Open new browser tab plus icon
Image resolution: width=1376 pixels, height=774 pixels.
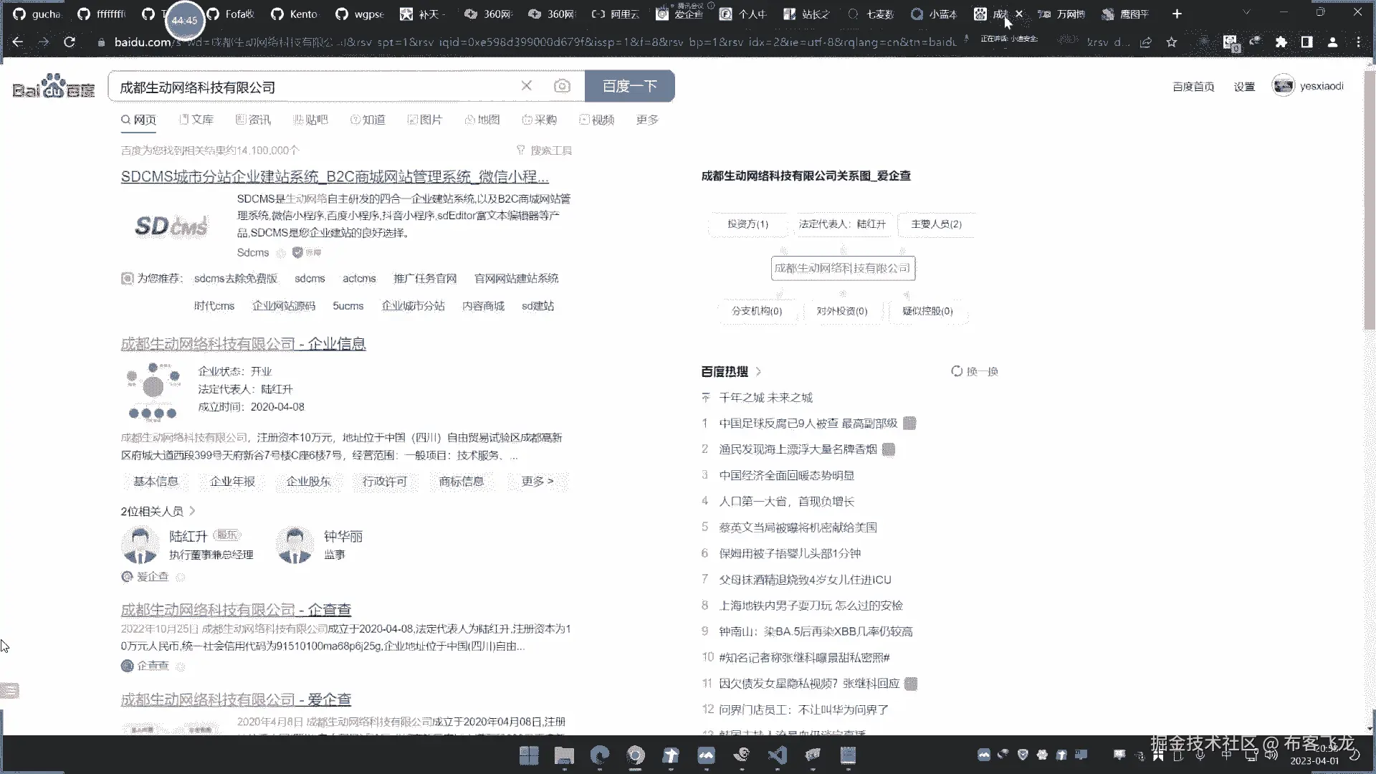[x=1177, y=14]
